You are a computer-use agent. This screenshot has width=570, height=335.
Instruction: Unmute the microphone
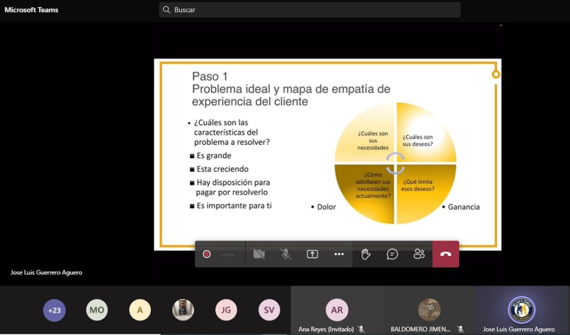[x=286, y=254]
